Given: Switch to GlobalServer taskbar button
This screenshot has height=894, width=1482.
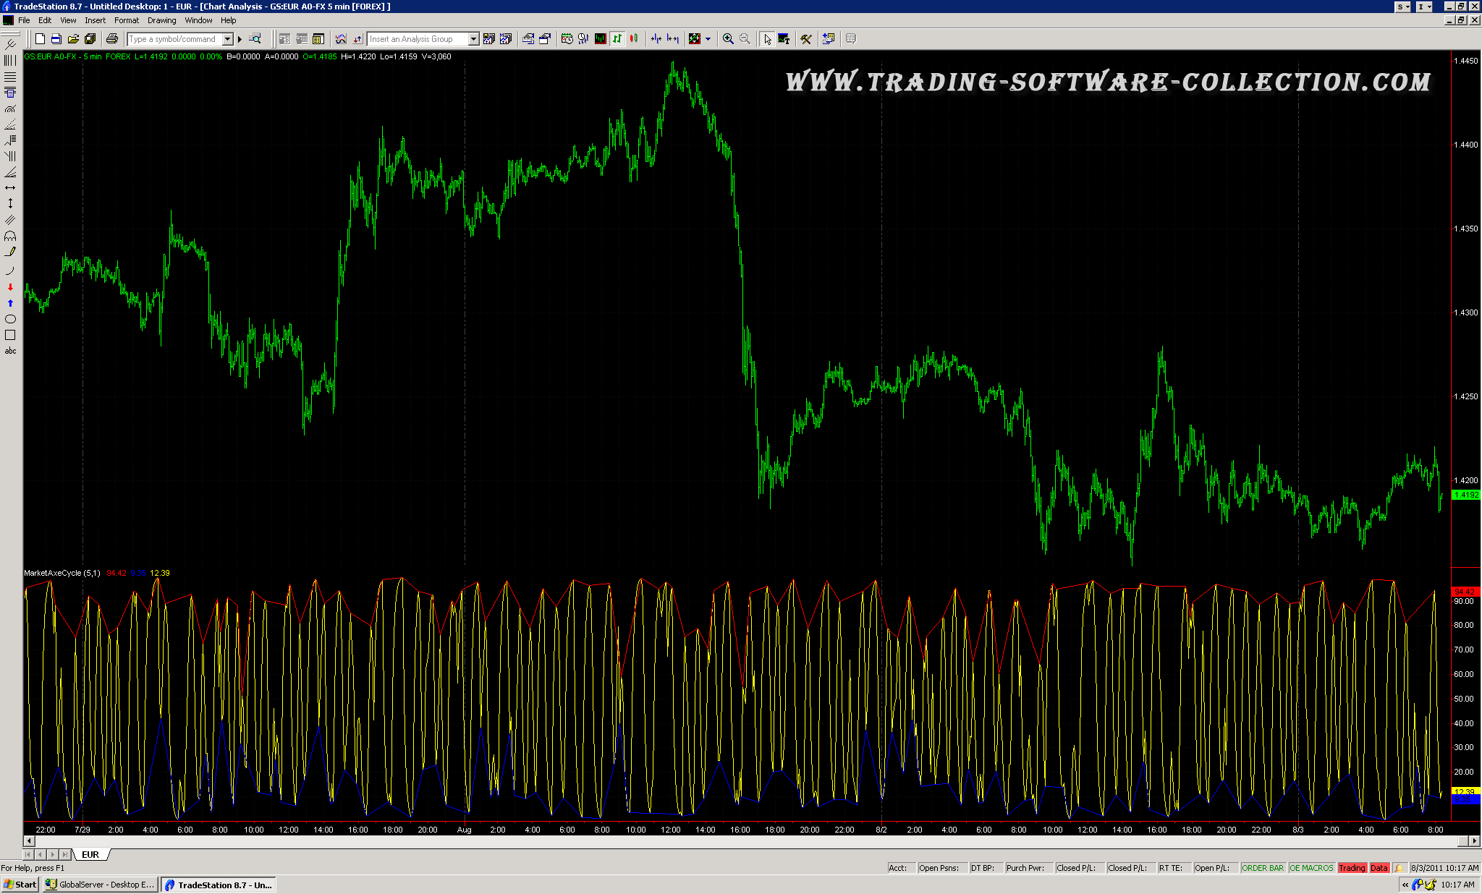Looking at the screenshot, I should click(x=100, y=885).
